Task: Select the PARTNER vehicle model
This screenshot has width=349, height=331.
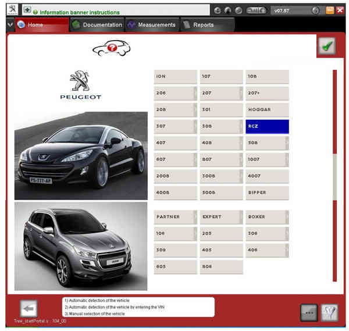Action: pyautogui.click(x=175, y=217)
